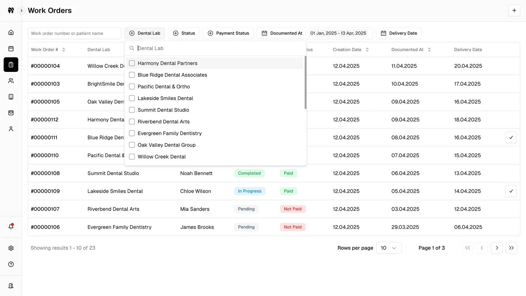Viewport: 526px width, 296px height.
Task: Check Willow Creek Dental option
Action: 132,157
